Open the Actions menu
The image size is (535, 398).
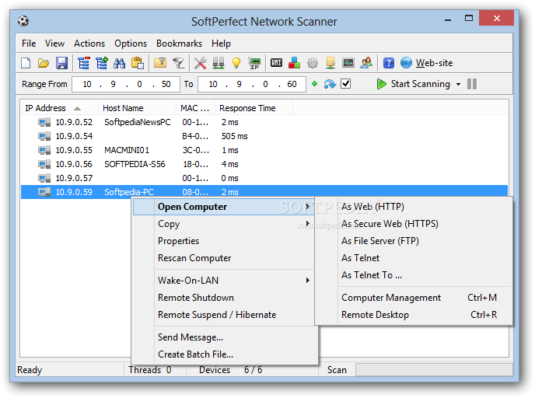(x=89, y=44)
